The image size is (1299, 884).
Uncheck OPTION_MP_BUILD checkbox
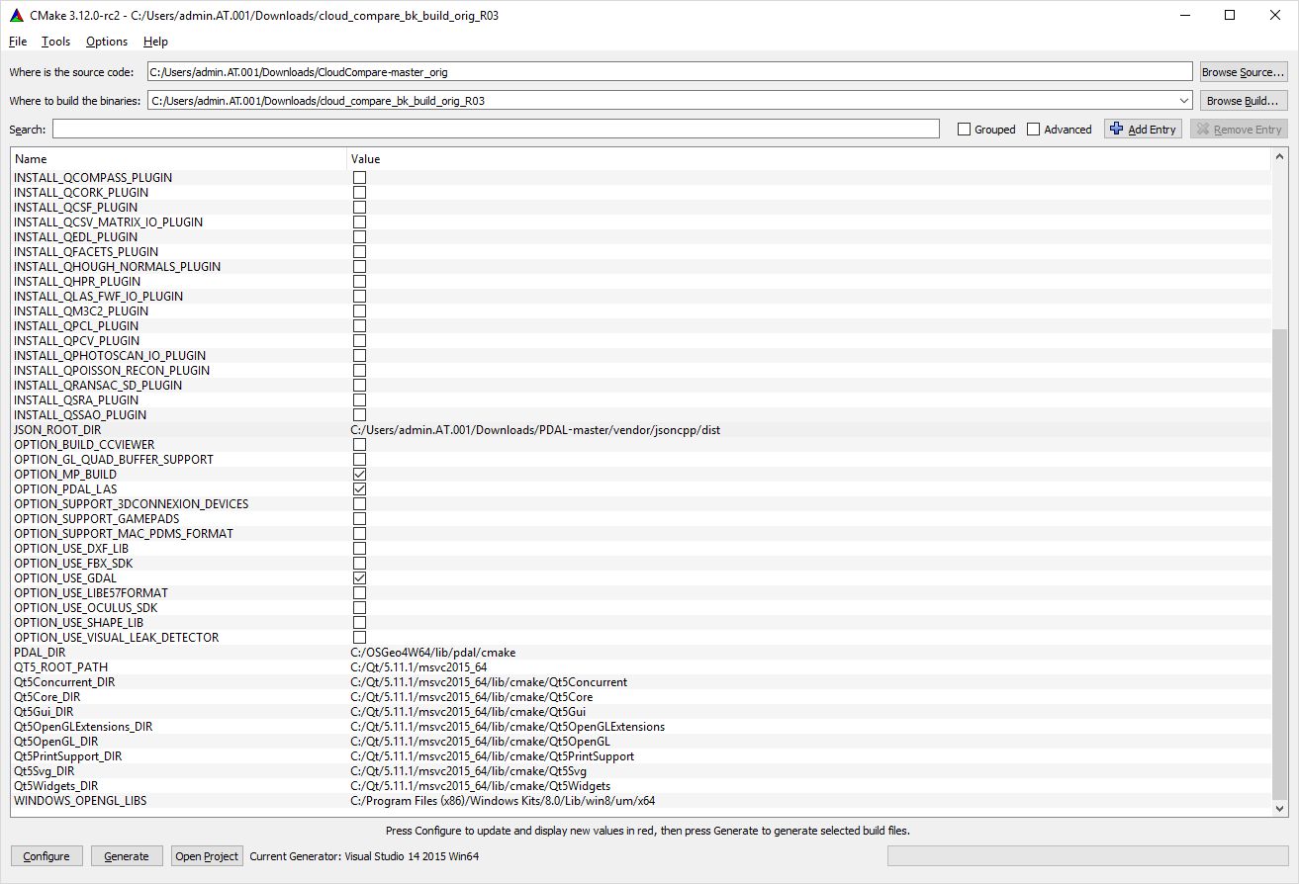[359, 475]
